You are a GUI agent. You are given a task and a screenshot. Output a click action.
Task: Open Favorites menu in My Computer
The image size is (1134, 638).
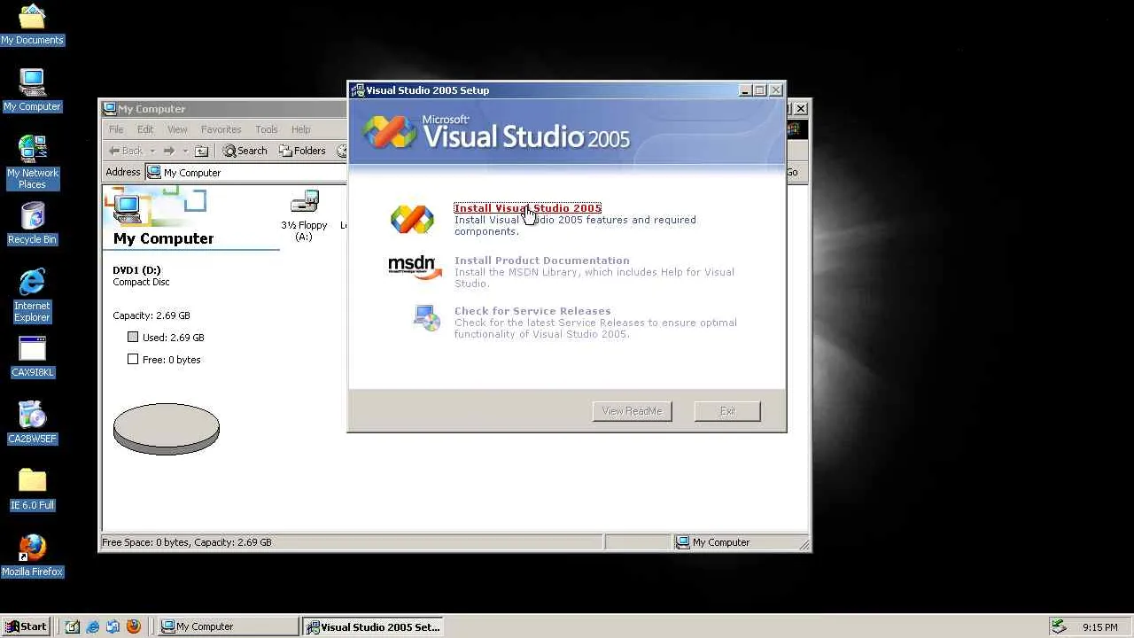[221, 129]
